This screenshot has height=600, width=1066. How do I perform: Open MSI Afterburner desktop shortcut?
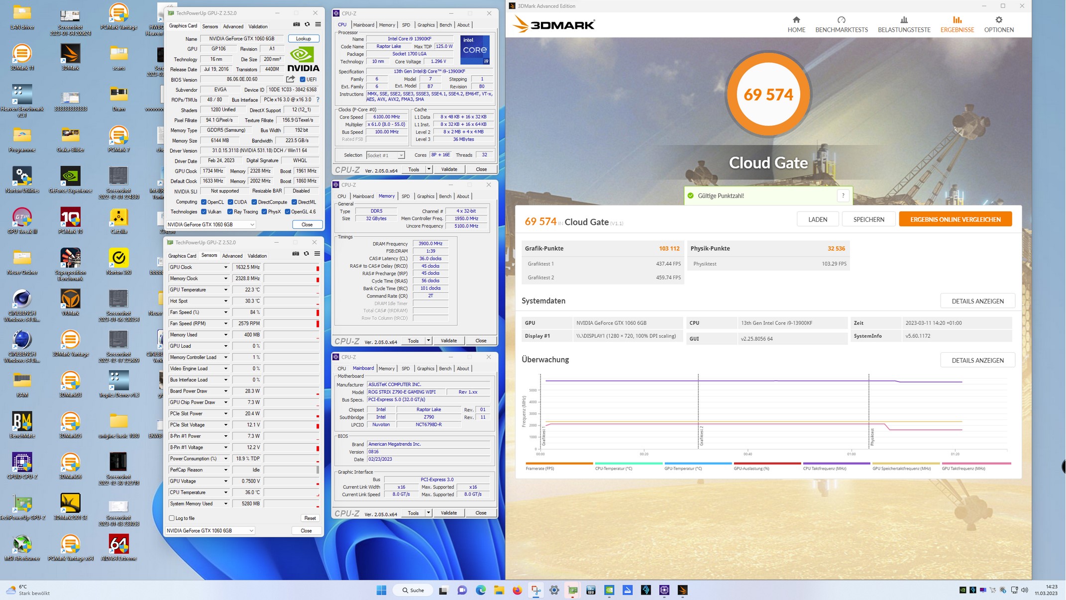[x=22, y=547]
